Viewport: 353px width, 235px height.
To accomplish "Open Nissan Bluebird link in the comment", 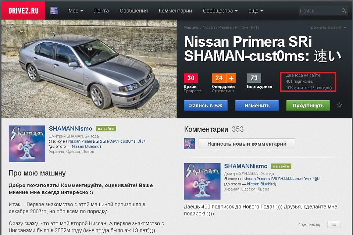I will 261,184.
